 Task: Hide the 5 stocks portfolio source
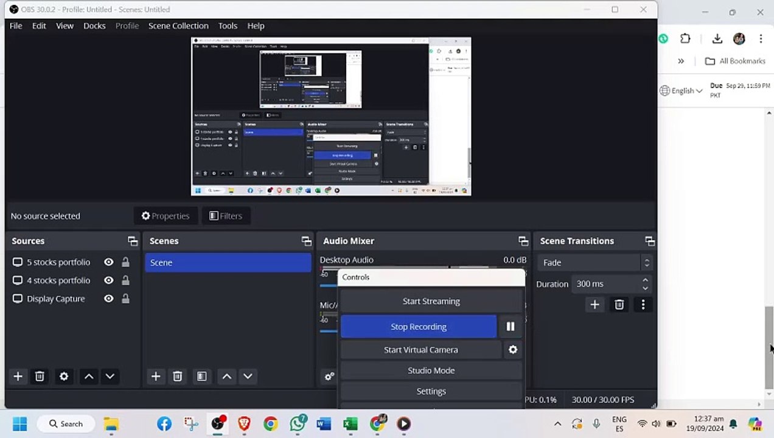click(109, 262)
